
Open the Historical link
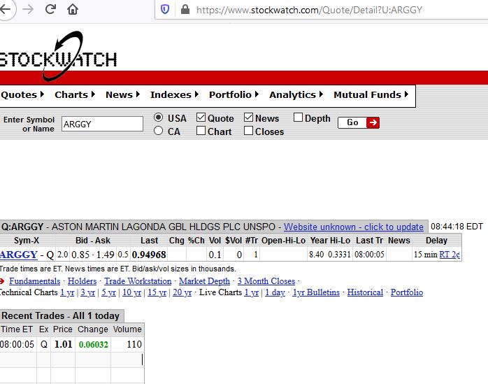point(365,292)
